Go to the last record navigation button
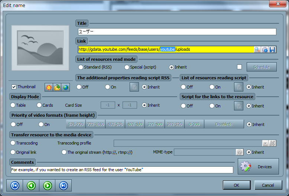The image size is (289, 196). 64,186
